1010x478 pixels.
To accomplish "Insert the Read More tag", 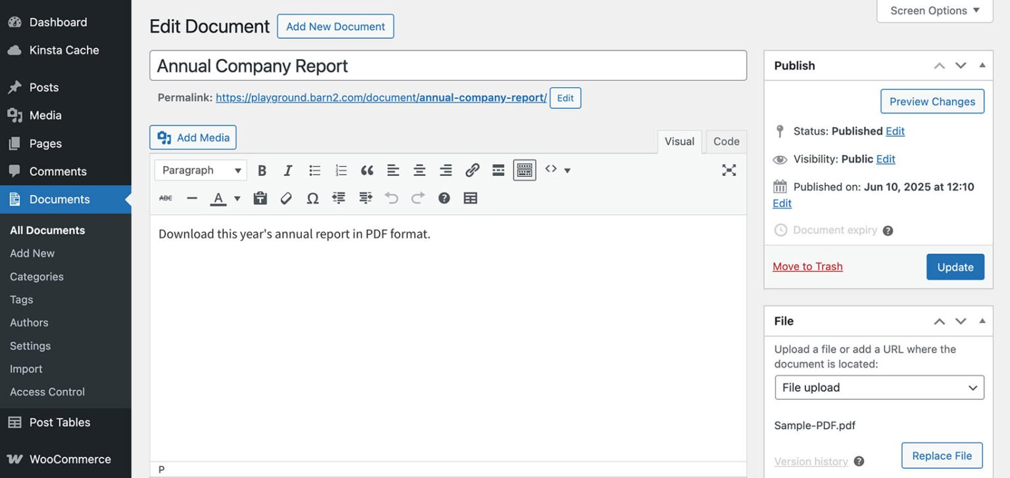I will pyautogui.click(x=498, y=169).
